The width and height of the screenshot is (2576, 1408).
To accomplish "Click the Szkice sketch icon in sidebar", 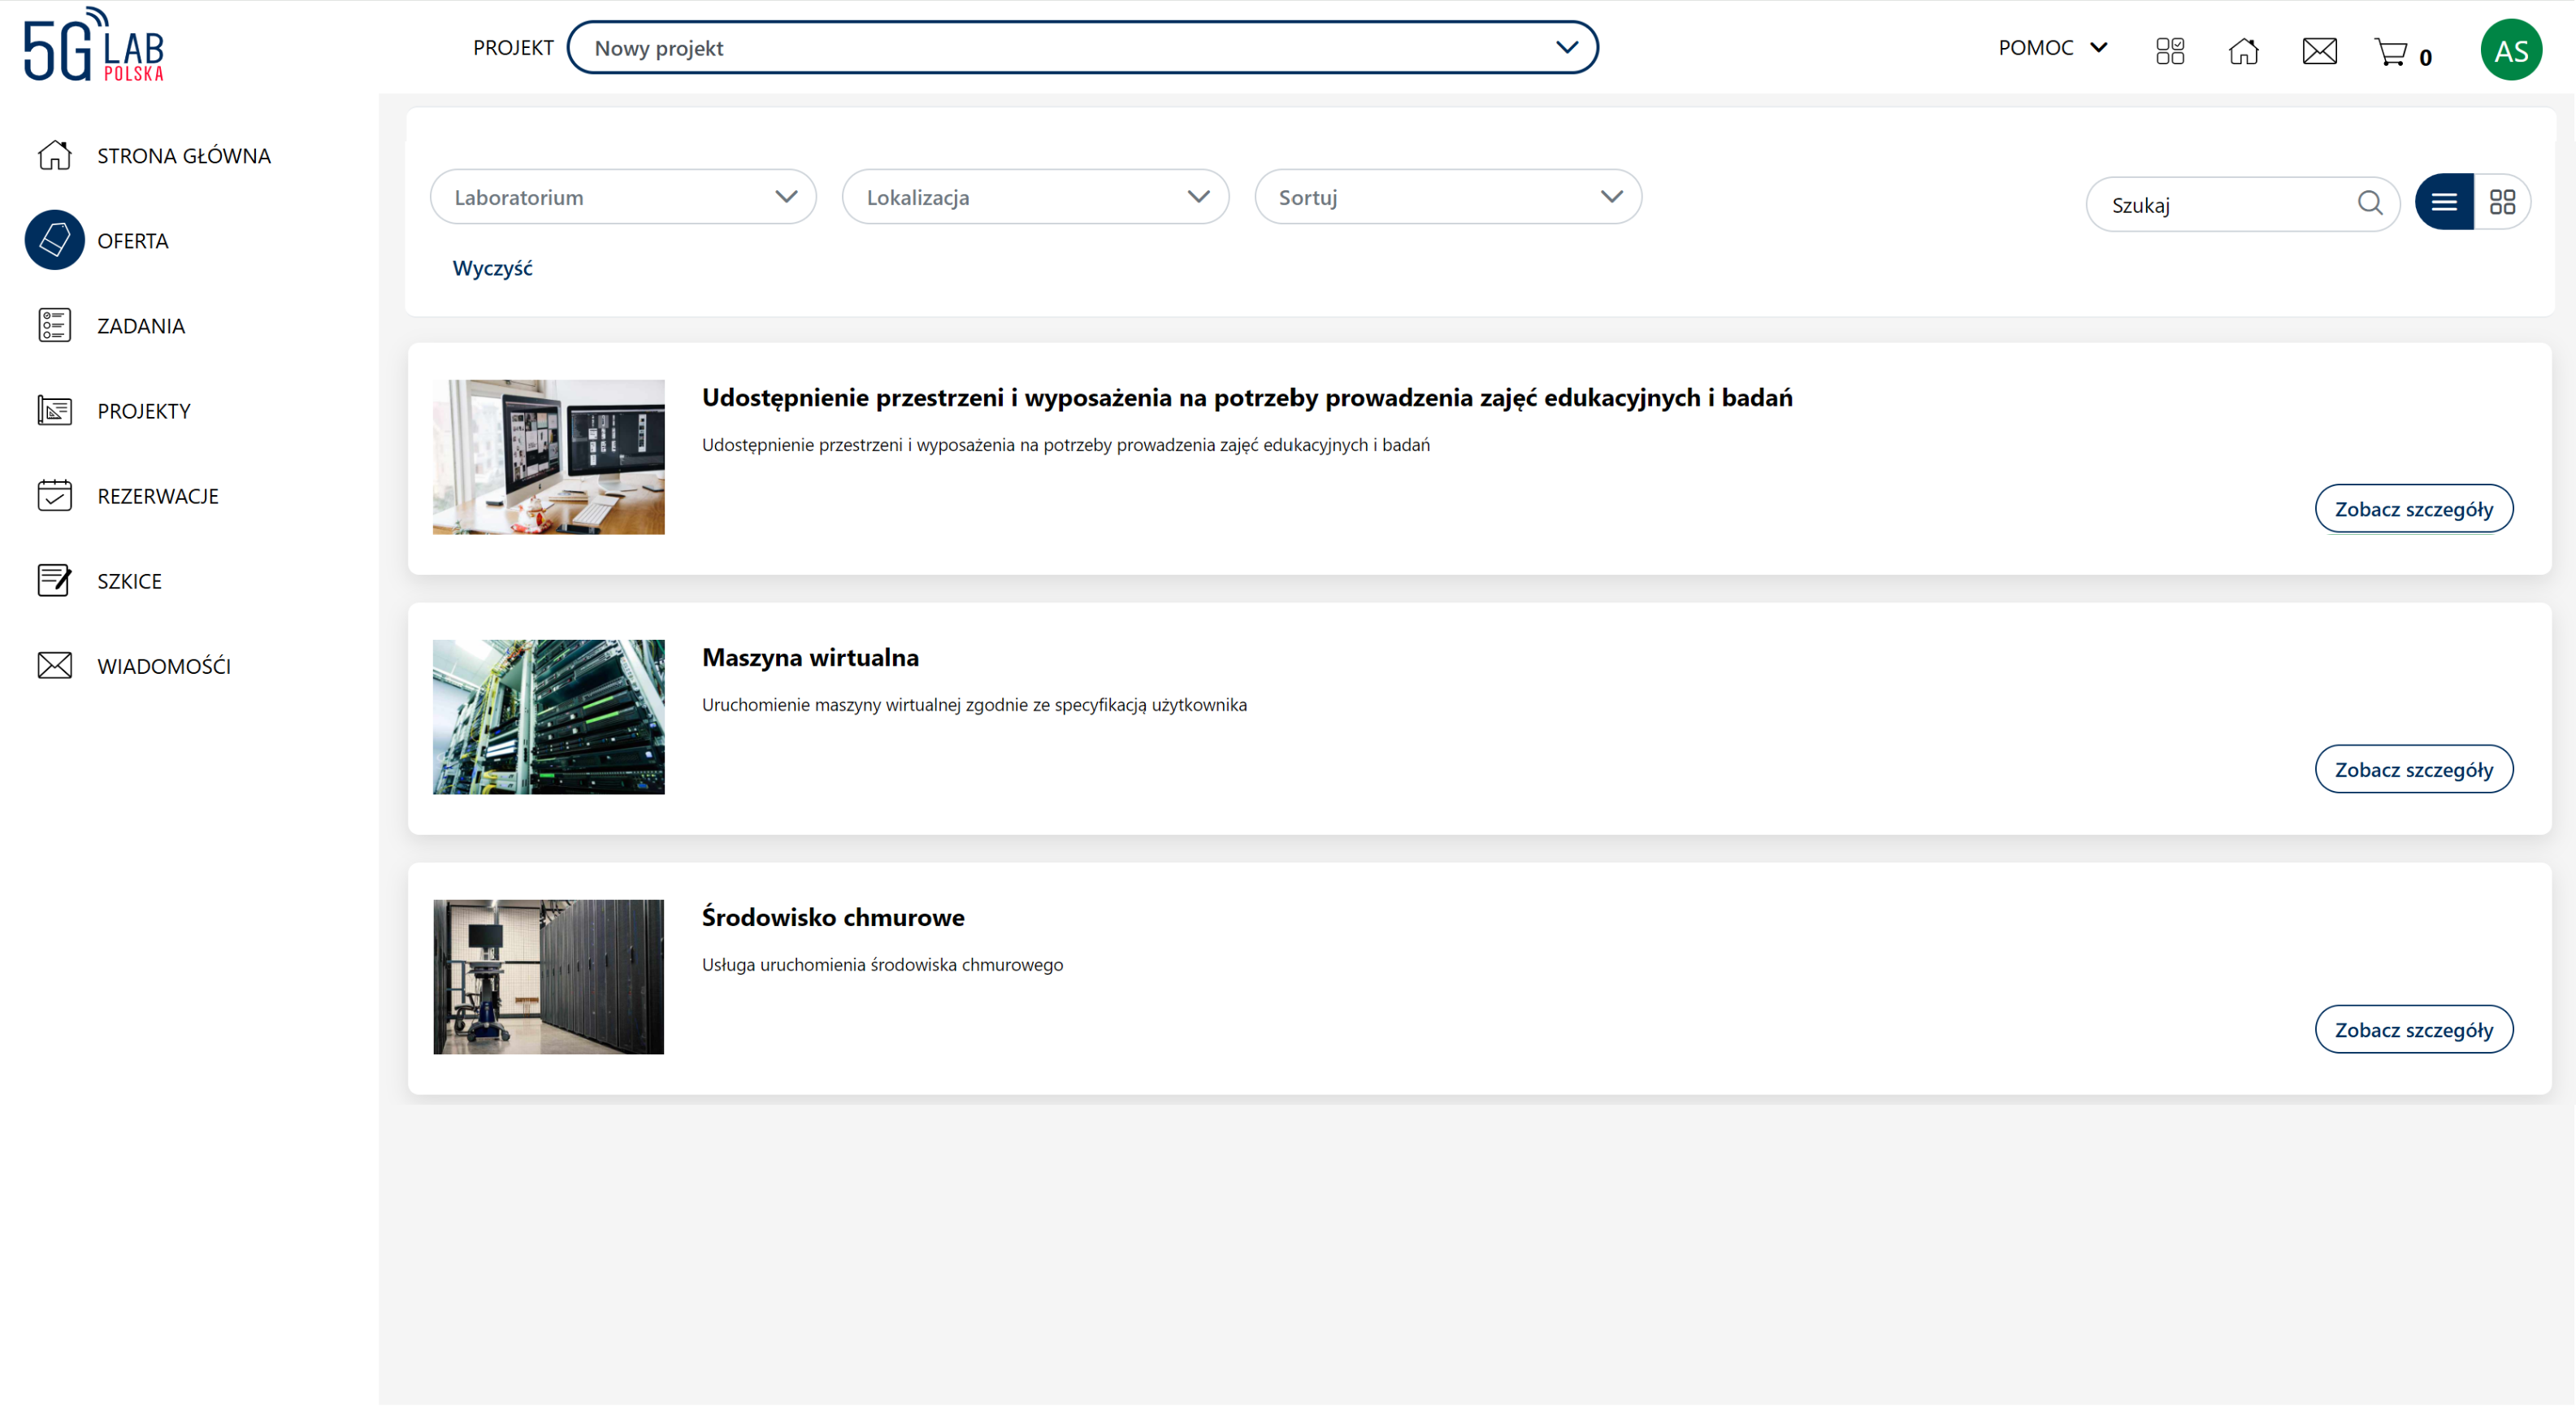I will coord(54,580).
